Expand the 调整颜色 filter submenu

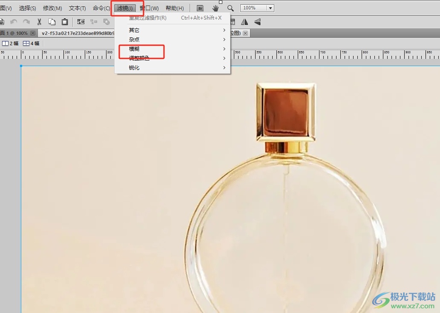(x=173, y=58)
